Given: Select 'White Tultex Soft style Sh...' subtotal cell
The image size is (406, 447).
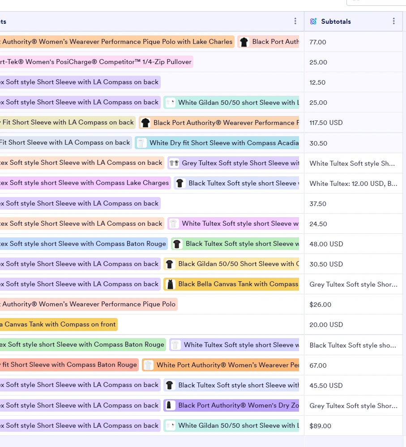Looking at the screenshot, I should click(353, 163).
